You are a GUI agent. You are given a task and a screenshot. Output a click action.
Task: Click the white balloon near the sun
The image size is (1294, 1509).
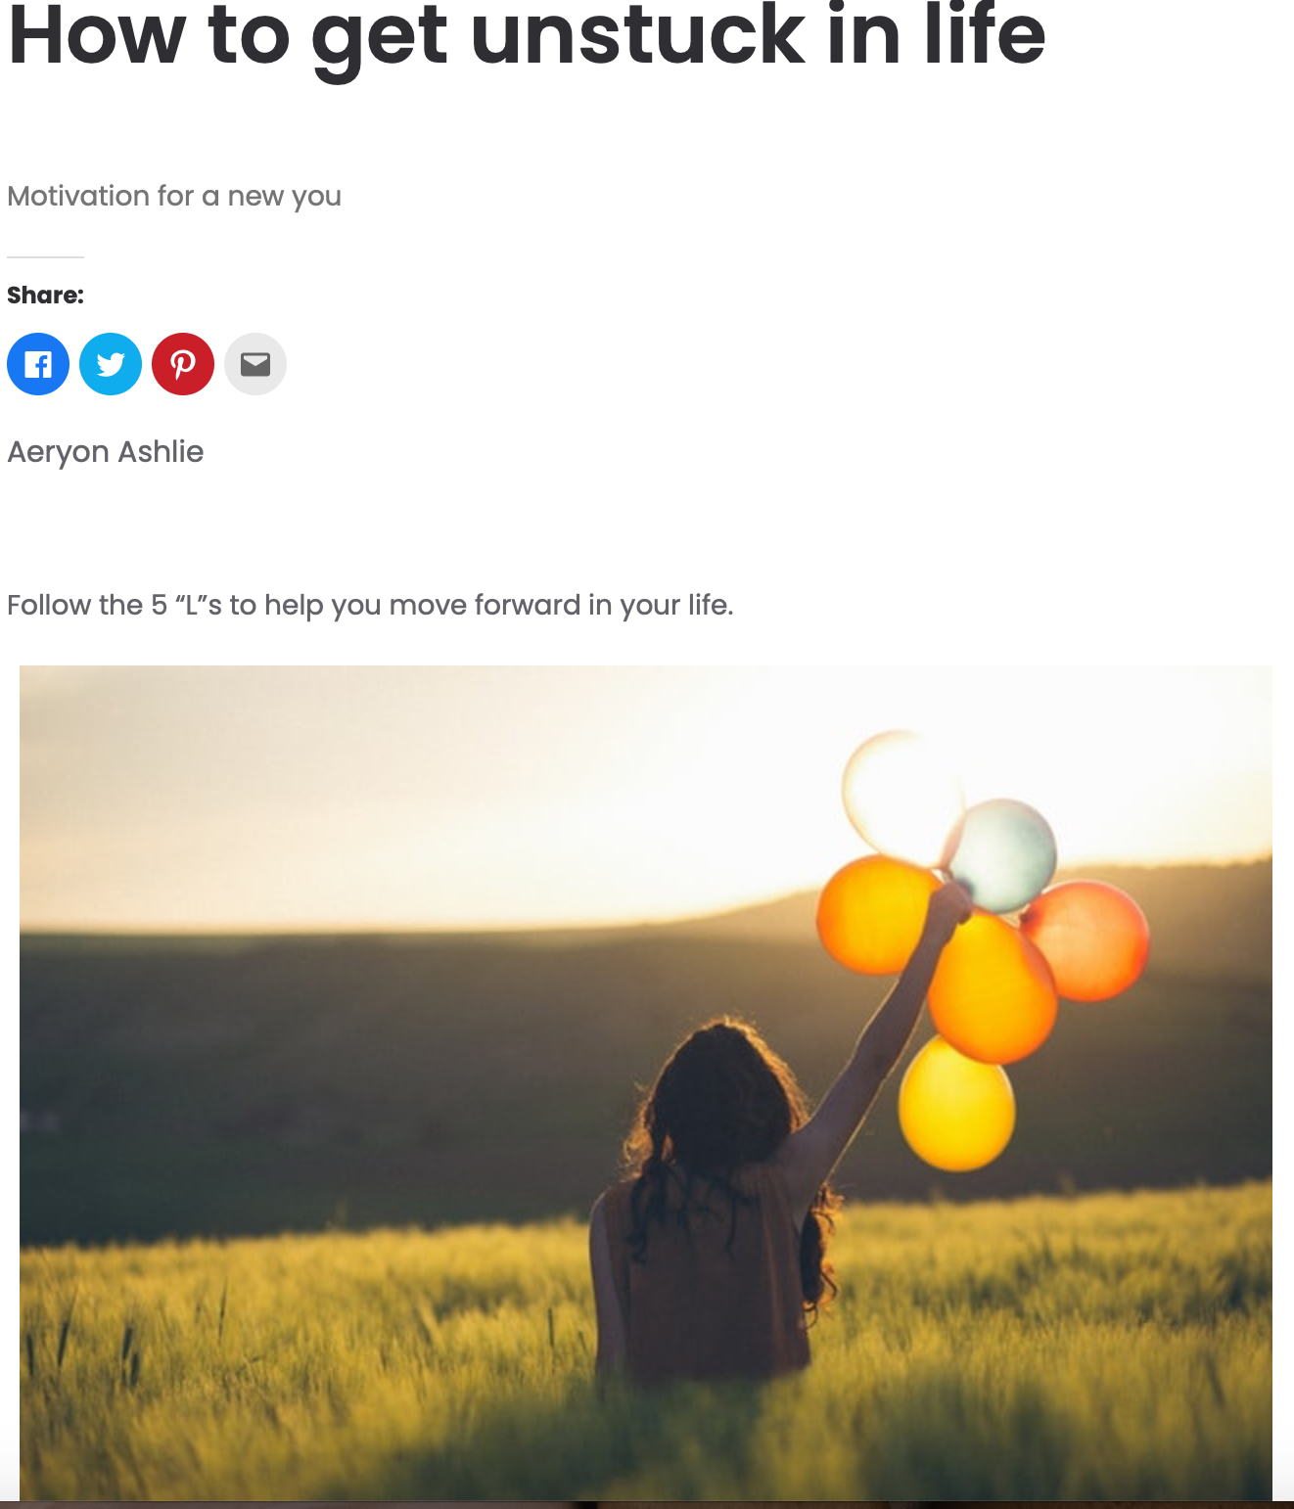coord(899,793)
